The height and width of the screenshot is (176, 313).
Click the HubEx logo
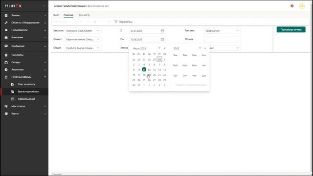pyautogui.click(x=13, y=6)
